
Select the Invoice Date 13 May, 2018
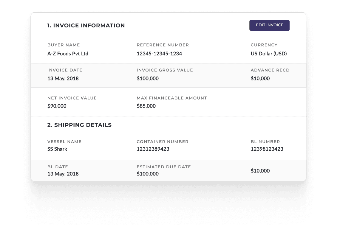click(x=63, y=78)
